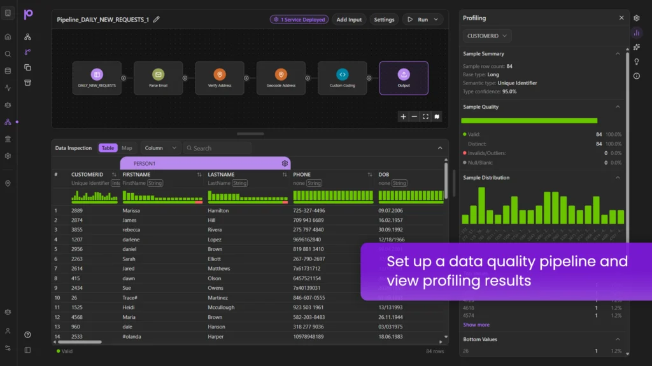Sort by LASTNAME column
Image resolution: width=652 pixels, height=366 pixels.
[x=285, y=175]
